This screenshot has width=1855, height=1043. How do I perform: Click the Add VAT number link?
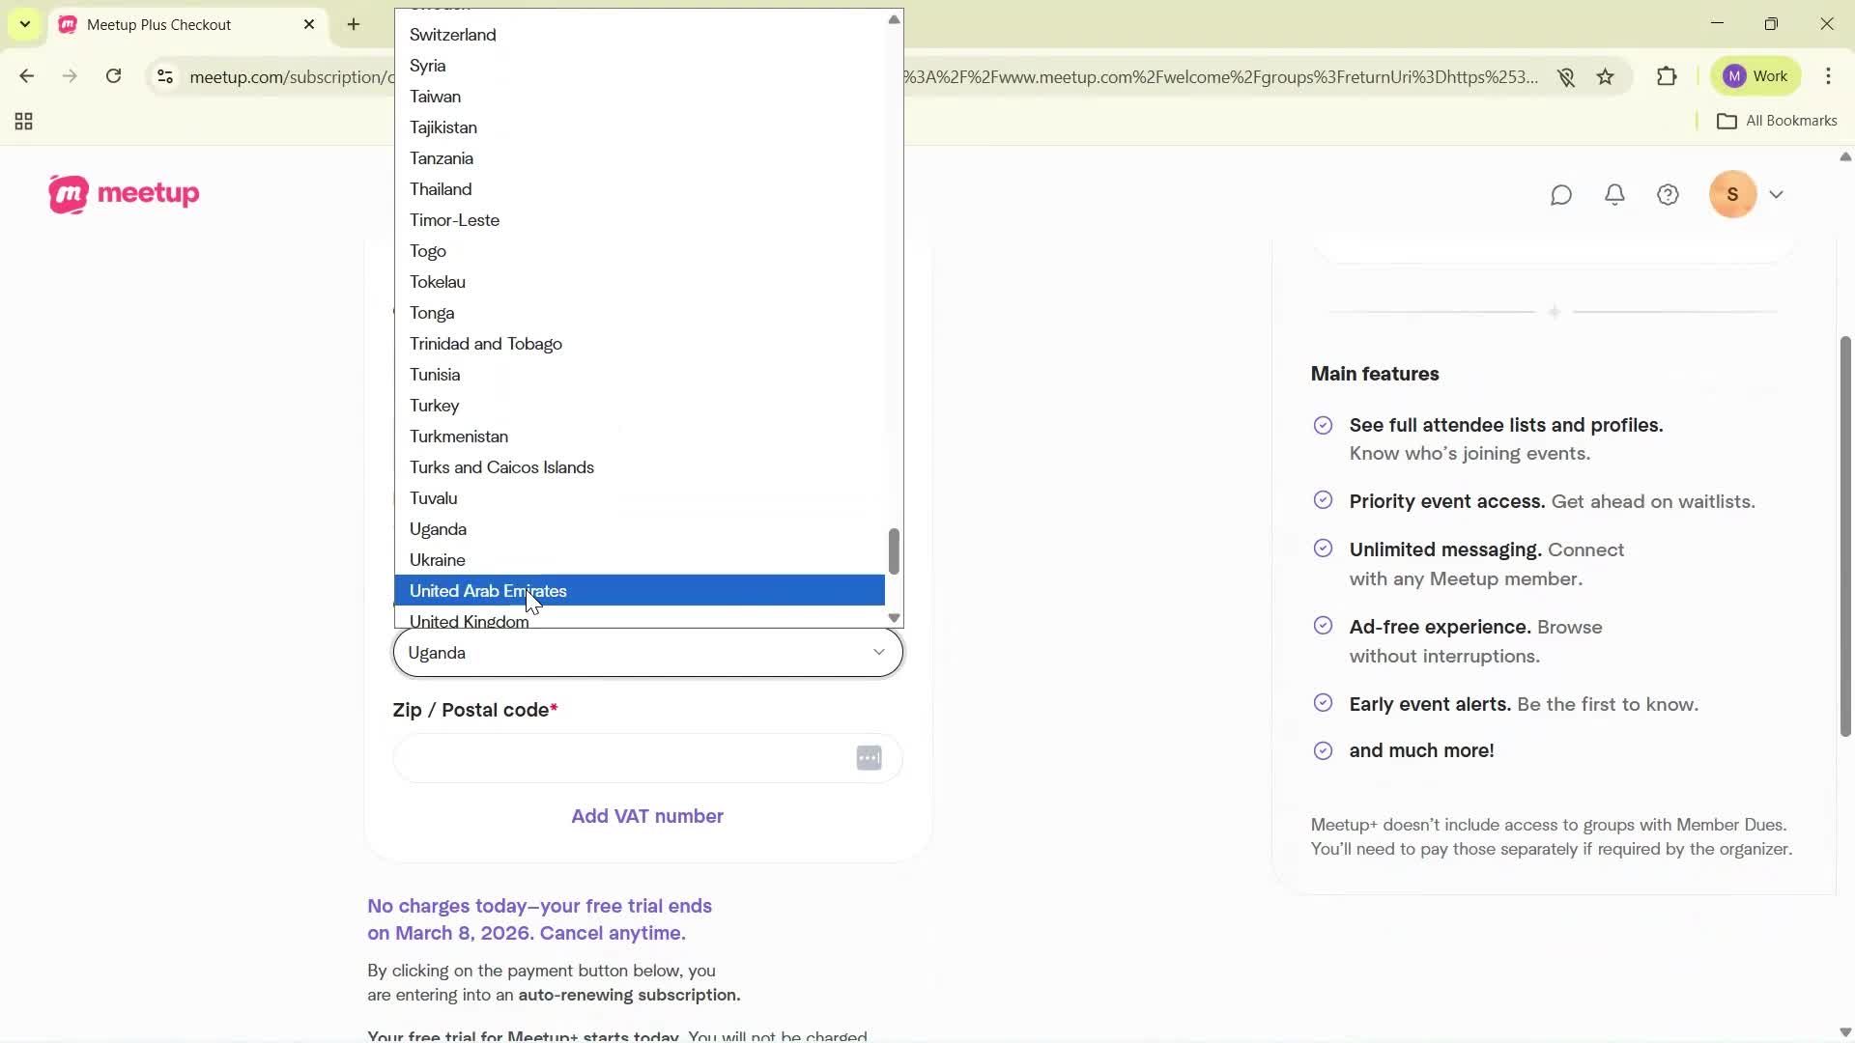(646, 816)
